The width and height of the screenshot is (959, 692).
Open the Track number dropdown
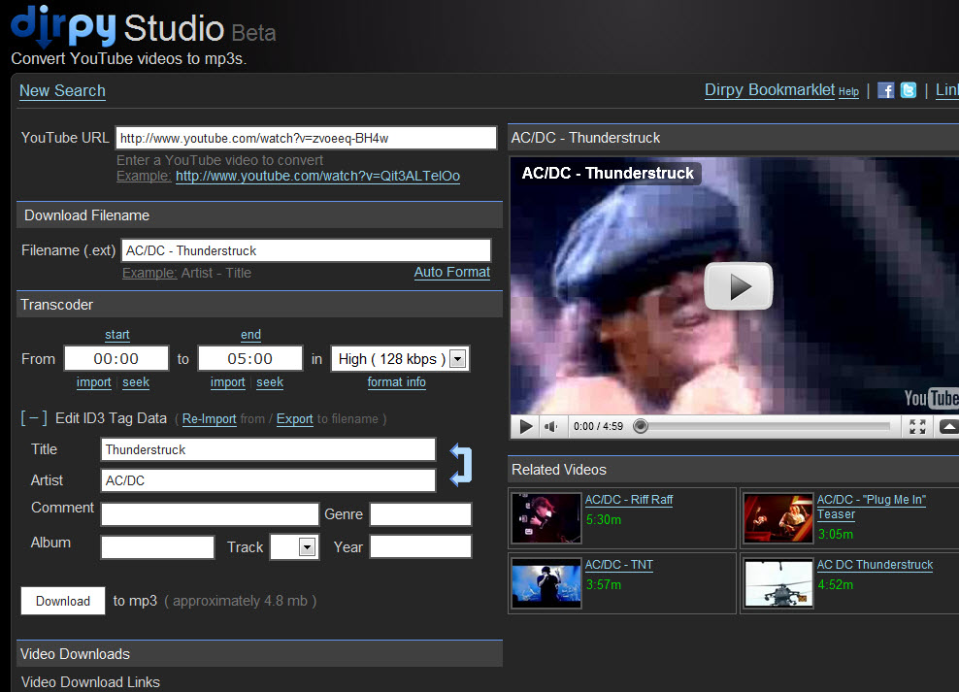(x=307, y=547)
